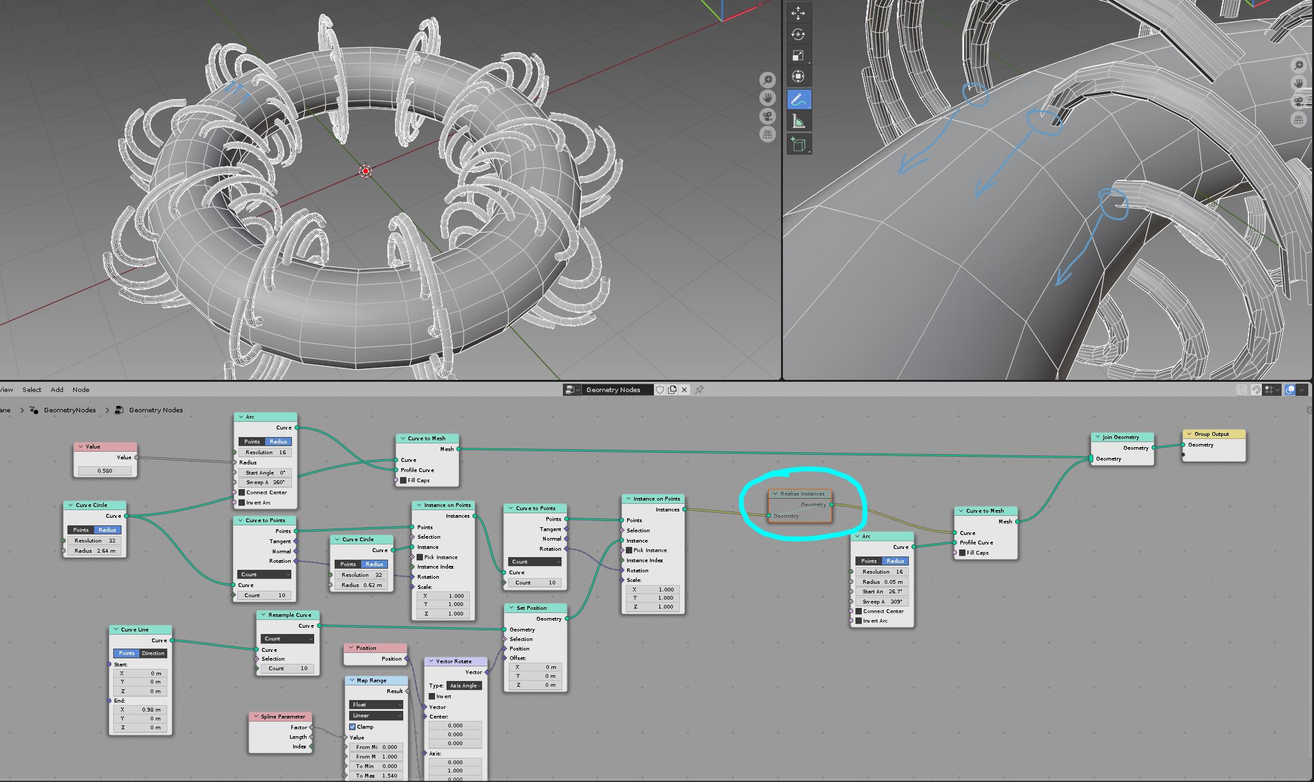
Task: Open the Select menu in node editor
Action: coord(31,389)
